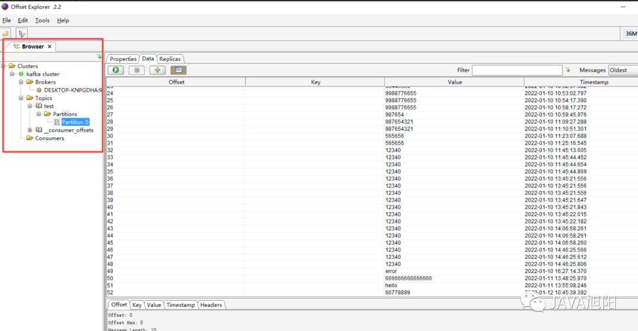Collapse the Topics node
Viewport: 638px width, 331px height.
21,98
